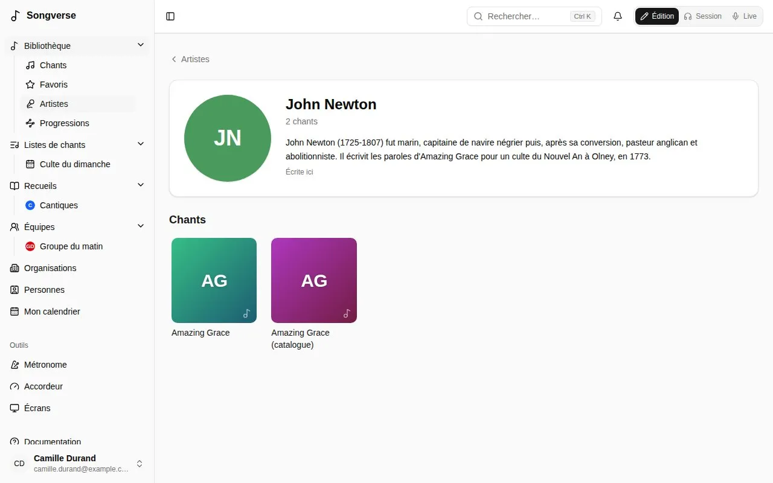Open the green Amazing Grace cover
Image resolution: width=773 pixels, height=483 pixels.
[214, 280]
